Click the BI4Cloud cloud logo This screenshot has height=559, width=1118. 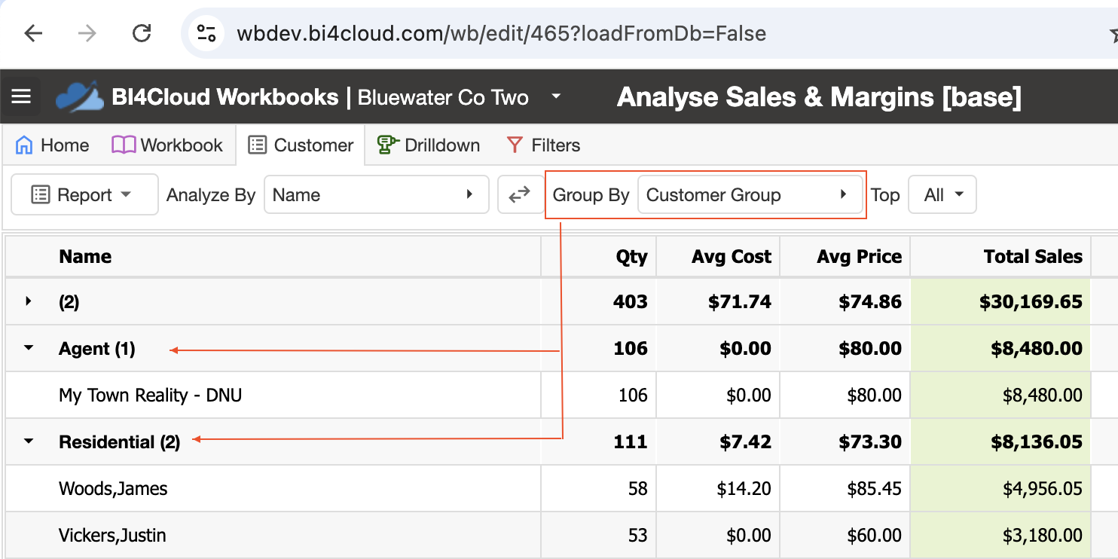click(80, 97)
